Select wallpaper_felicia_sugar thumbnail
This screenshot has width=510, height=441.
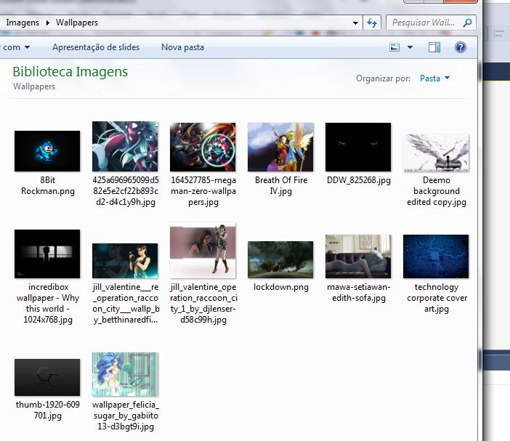pyautogui.click(x=125, y=374)
